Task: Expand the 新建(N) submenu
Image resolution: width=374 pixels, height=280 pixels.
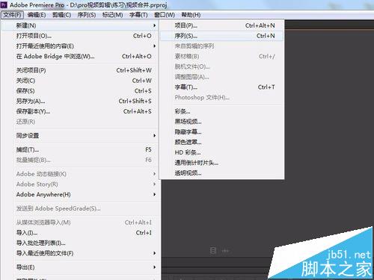Action: 80,25
